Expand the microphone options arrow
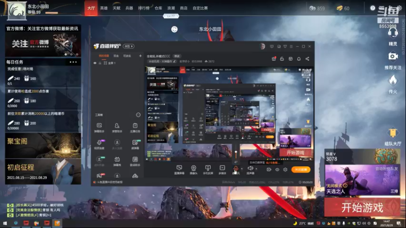 tap(242, 169)
